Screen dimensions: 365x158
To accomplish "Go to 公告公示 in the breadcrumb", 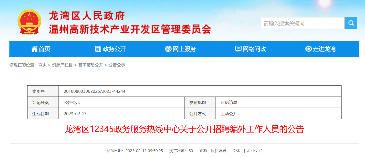I will 117,65.
